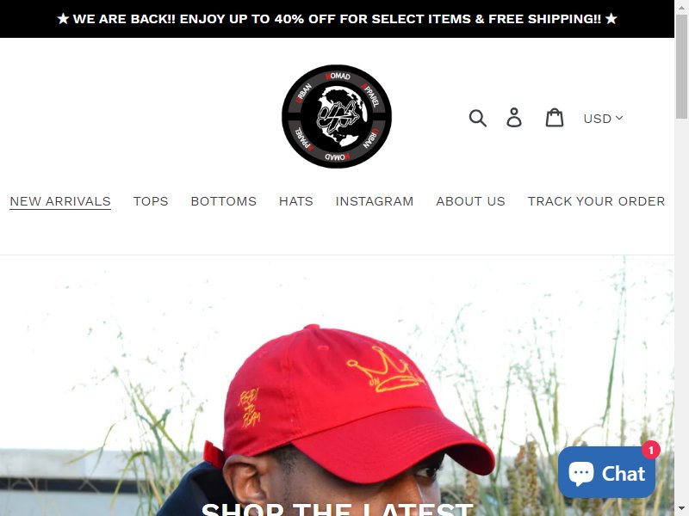
Task: Go to the TOPS category
Action: [x=151, y=201]
